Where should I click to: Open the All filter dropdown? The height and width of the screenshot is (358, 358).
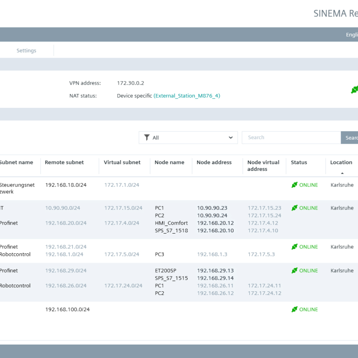point(188,137)
